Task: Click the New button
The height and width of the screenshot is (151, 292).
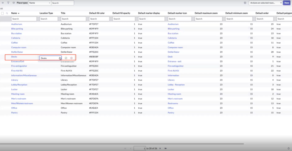Action: point(287,3)
